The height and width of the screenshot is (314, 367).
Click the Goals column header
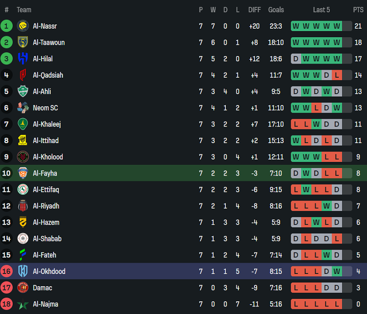click(276, 10)
